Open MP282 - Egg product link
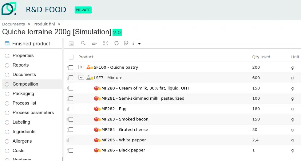This screenshot has height=161, width=301. coord(114,109)
